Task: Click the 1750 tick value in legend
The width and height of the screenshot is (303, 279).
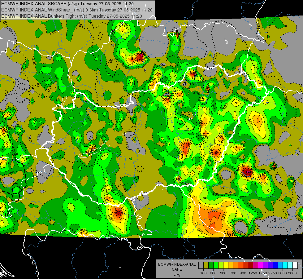Action: pos(263,273)
